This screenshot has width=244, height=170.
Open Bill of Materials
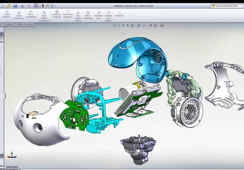[88, 15]
